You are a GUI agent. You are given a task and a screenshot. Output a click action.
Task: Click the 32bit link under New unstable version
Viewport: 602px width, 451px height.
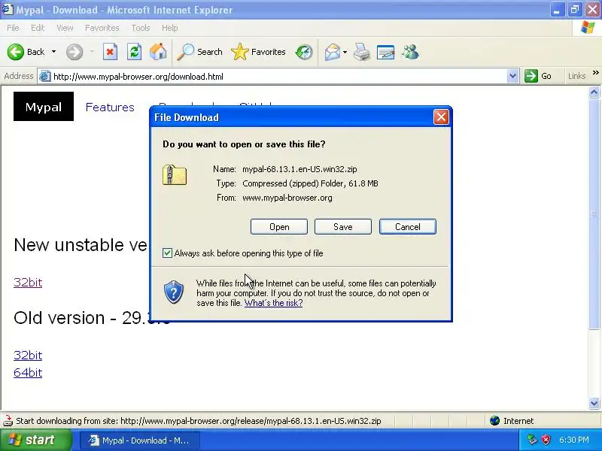pyautogui.click(x=28, y=283)
